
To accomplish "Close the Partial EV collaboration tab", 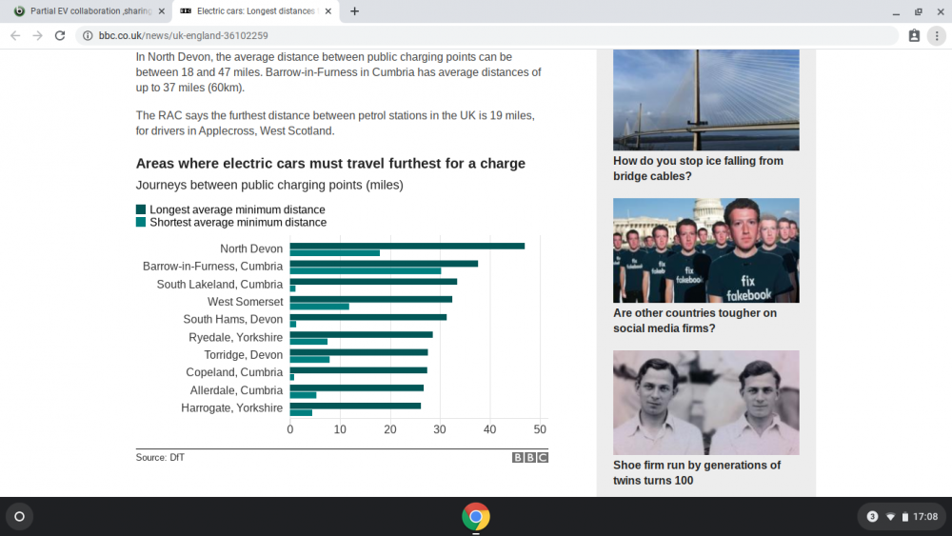I will (x=162, y=10).
